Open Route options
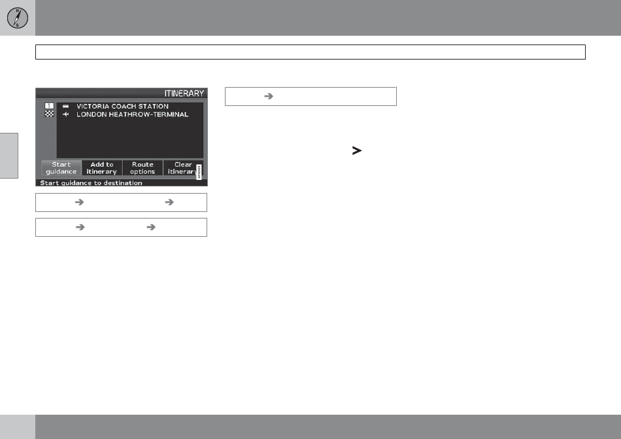The height and width of the screenshot is (439, 621). coord(143,168)
